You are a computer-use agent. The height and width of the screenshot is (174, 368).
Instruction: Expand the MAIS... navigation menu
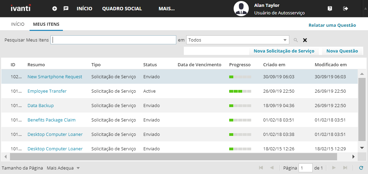(167, 9)
